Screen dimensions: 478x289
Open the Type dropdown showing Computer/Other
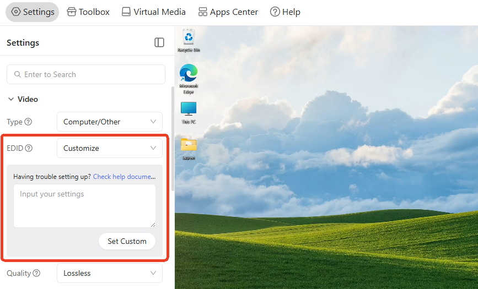pos(110,122)
